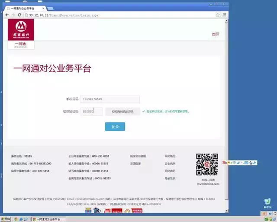Toggle the 中 Chinese/English mode on IME bar

[234, 162]
